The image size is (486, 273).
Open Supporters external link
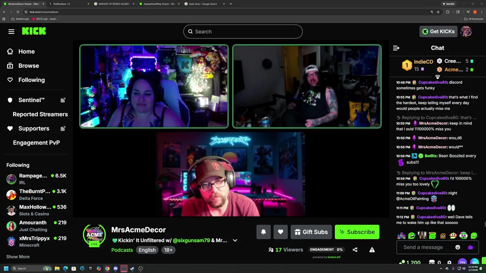click(36, 129)
